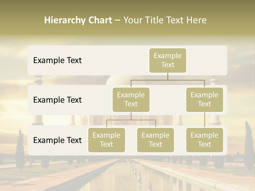Select the bottom row rightmost chart box

click(x=205, y=140)
